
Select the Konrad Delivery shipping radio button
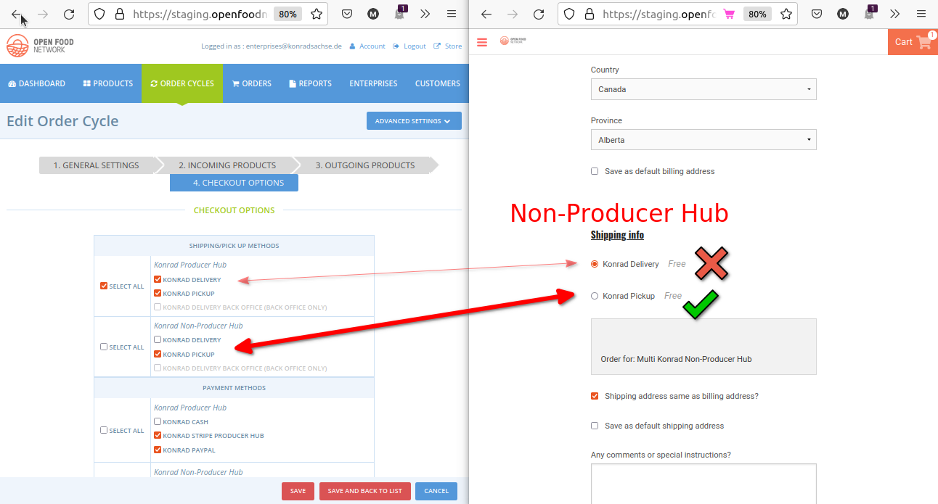click(x=595, y=264)
